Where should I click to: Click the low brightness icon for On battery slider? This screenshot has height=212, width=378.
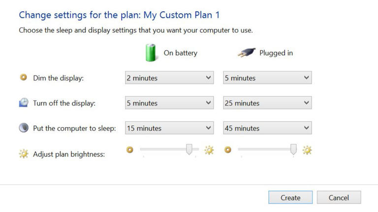click(130, 150)
